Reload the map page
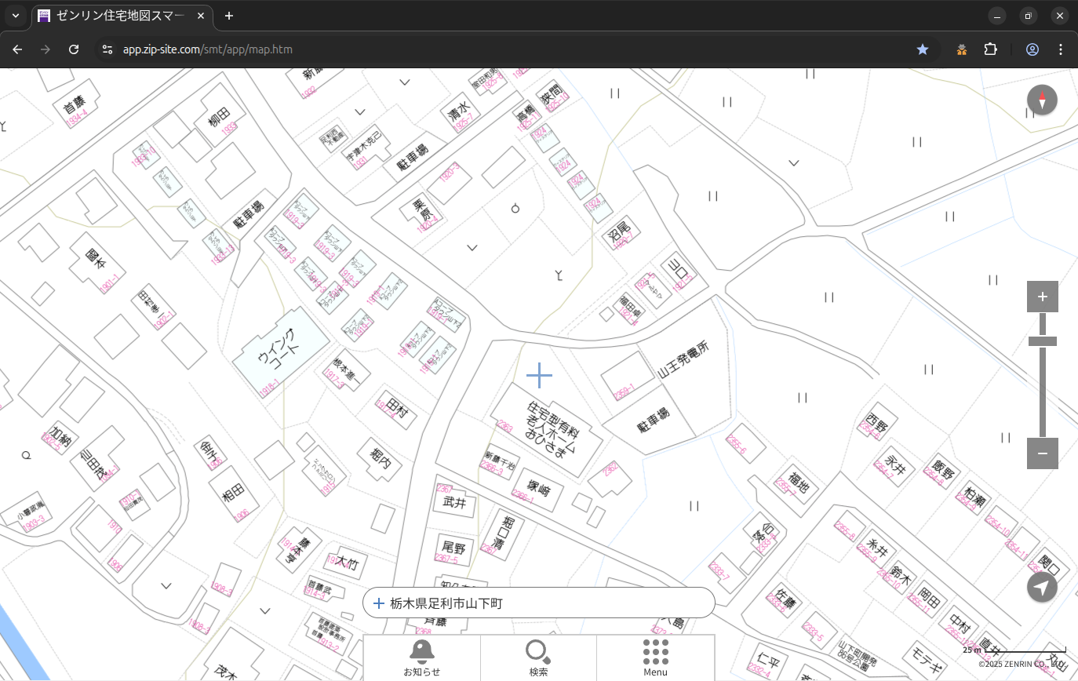Viewport: 1078px width, 681px height. [74, 49]
